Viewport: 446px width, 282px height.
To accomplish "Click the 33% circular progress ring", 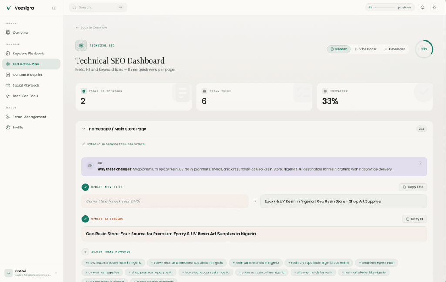I will (424, 49).
